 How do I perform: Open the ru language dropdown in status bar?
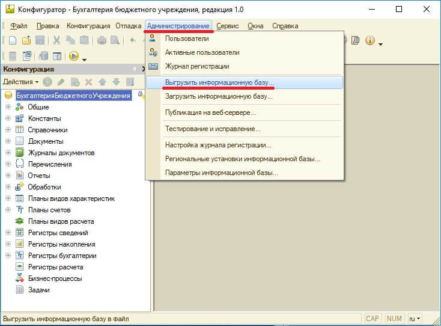(x=415, y=319)
